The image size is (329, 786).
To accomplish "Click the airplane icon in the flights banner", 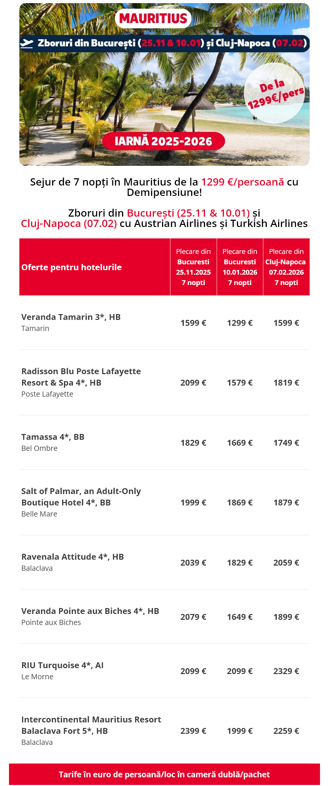I will (27, 43).
